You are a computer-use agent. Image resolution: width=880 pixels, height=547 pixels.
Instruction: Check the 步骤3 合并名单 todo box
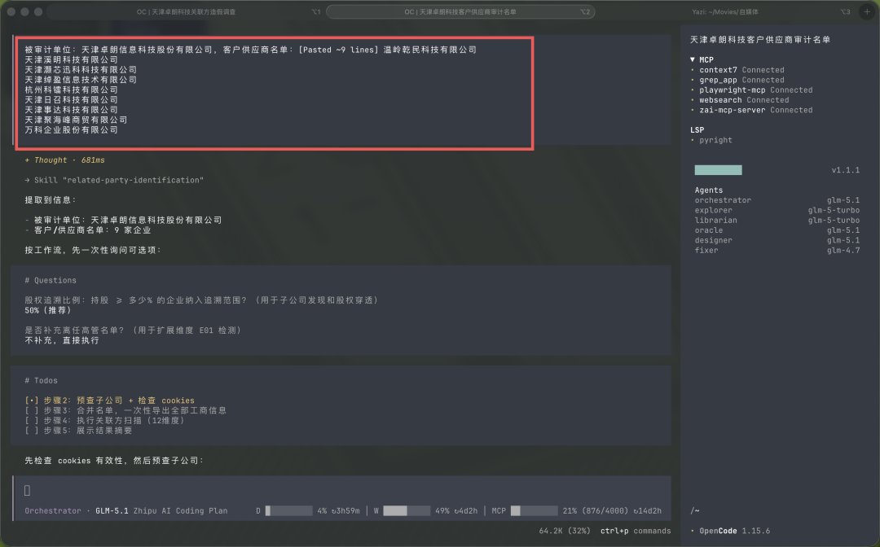32,410
